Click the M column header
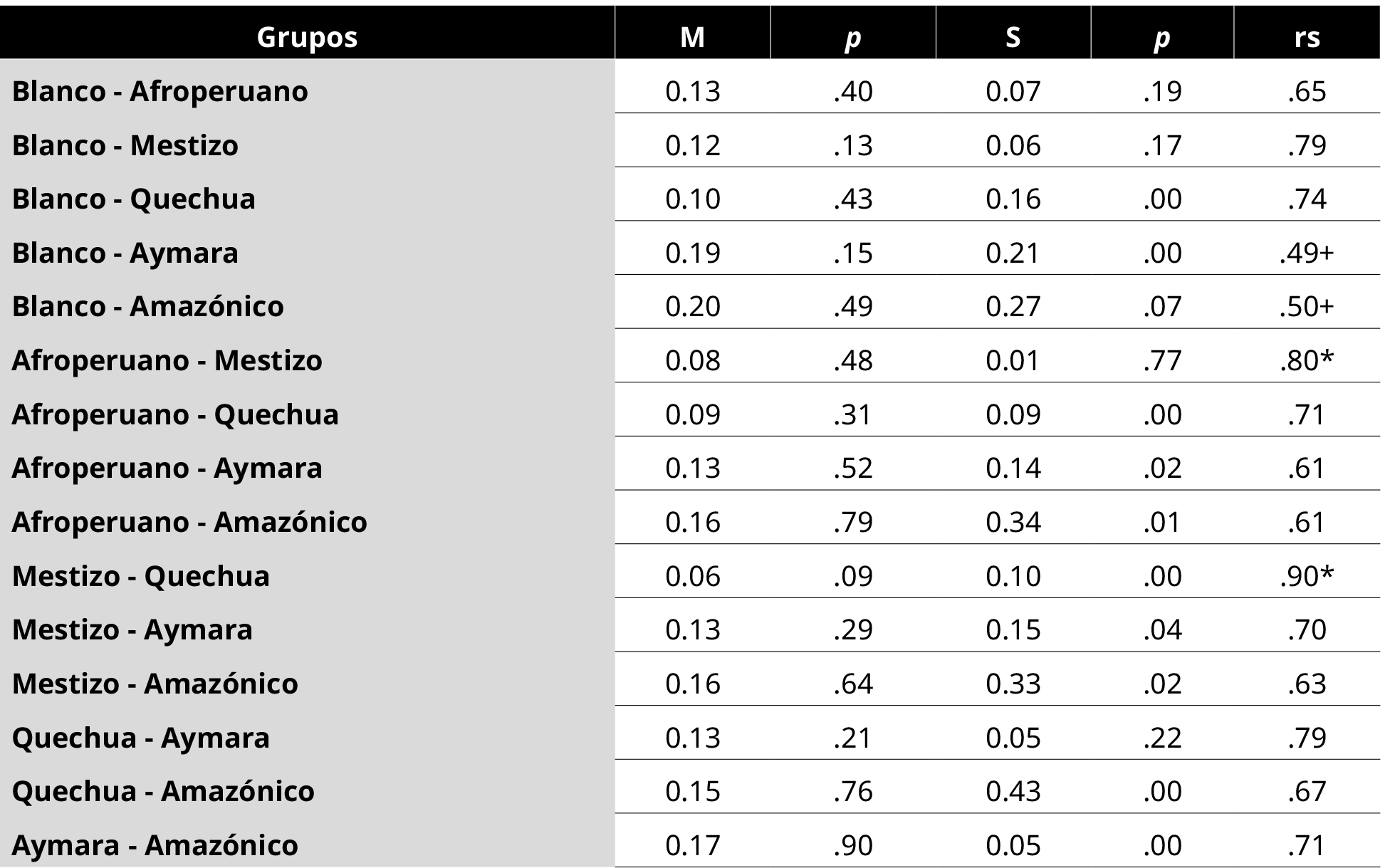This screenshot has height=868, width=1390. coord(693,37)
